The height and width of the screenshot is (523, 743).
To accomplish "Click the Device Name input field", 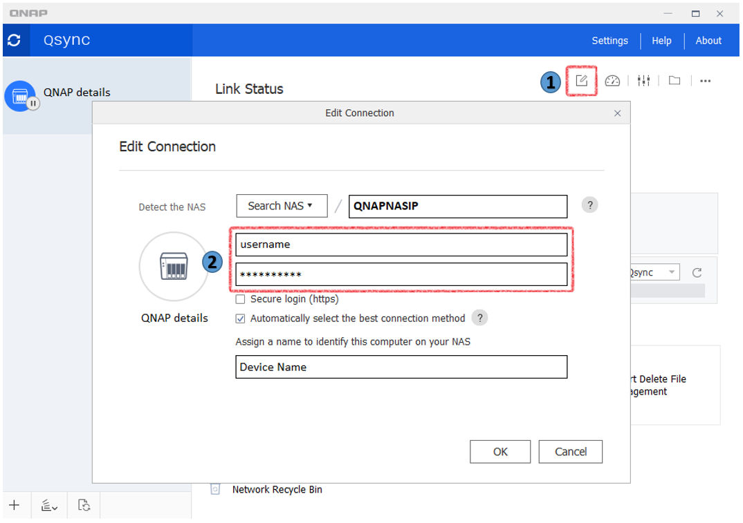I will (401, 367).
